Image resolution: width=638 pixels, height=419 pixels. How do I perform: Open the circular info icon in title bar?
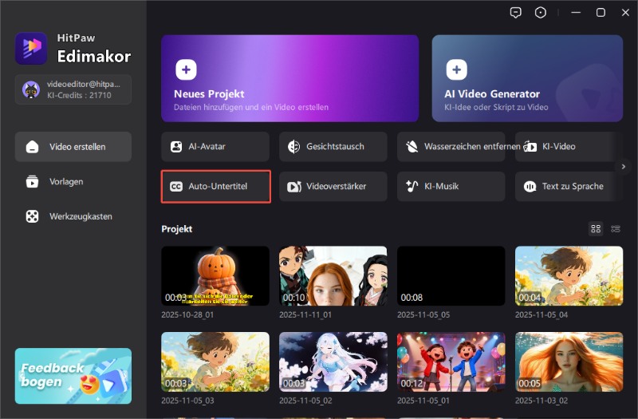click(542, 12)
